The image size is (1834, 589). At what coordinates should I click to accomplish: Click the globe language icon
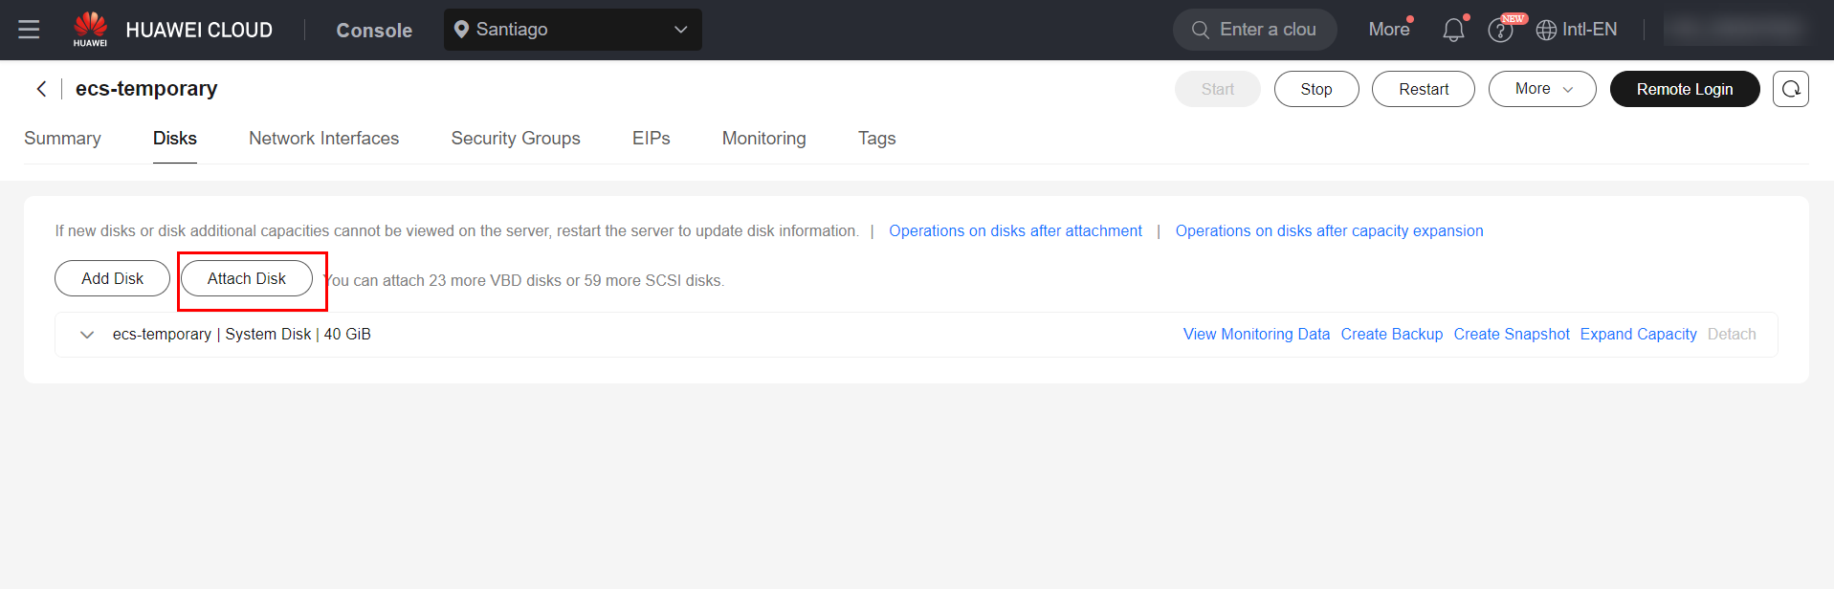pyautogui.click(x=1546, y=31)
